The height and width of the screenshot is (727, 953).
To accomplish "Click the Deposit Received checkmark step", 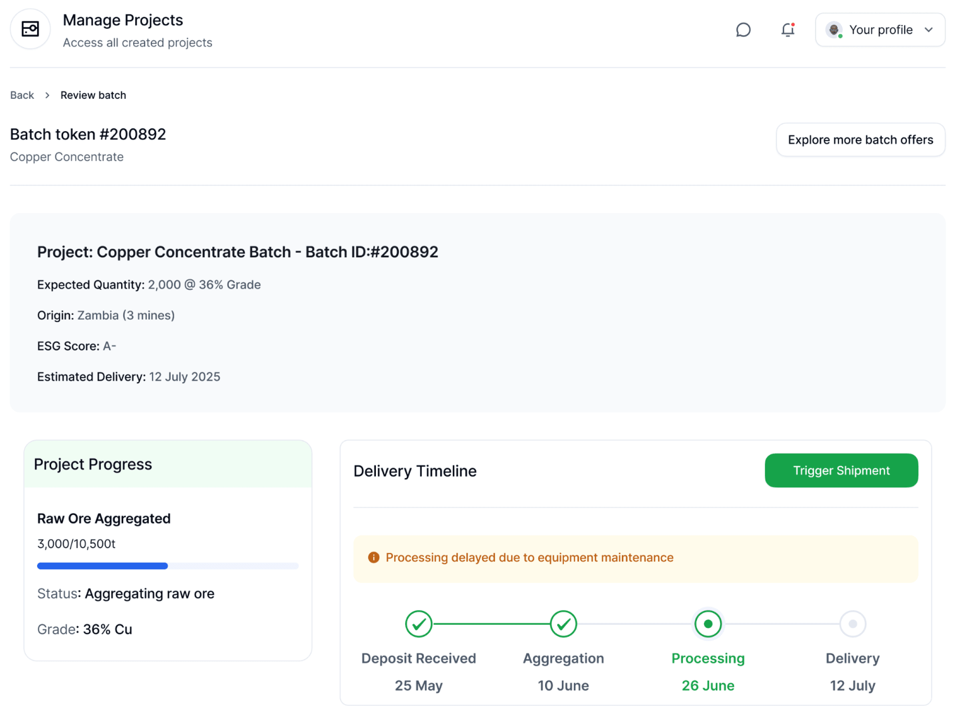I will pos(418,624).
